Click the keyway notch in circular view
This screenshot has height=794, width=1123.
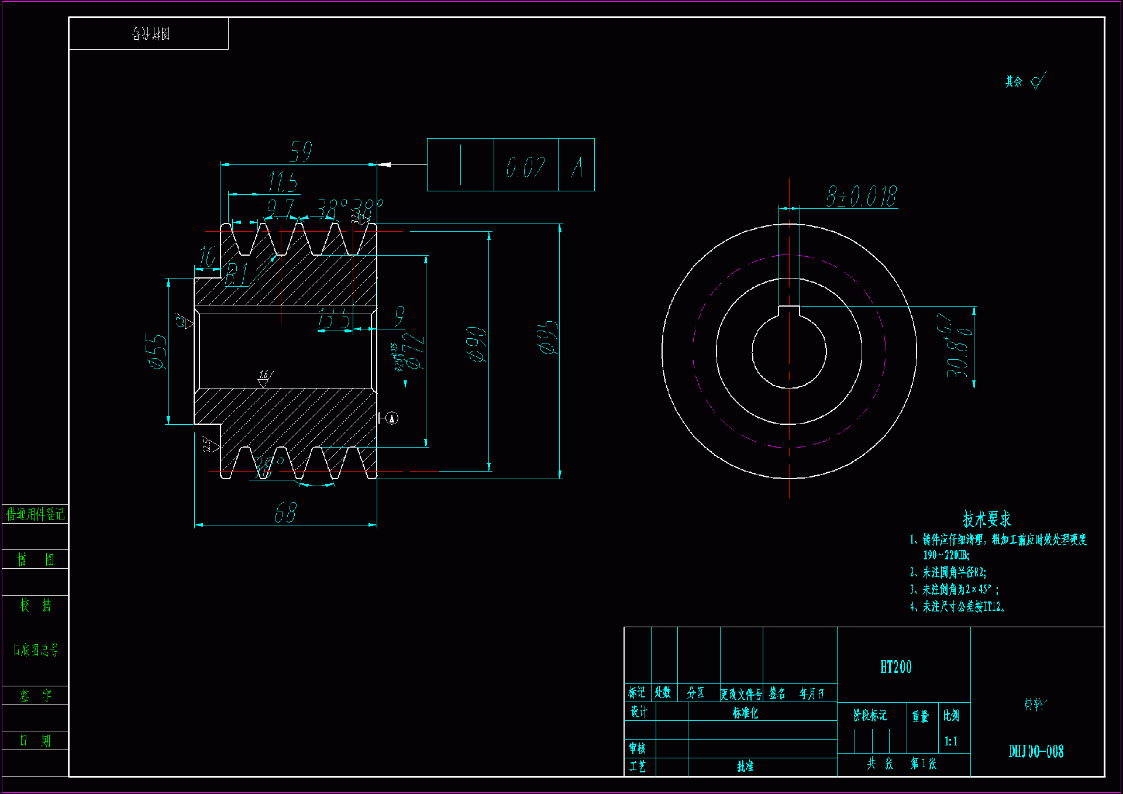click(789, 311)
